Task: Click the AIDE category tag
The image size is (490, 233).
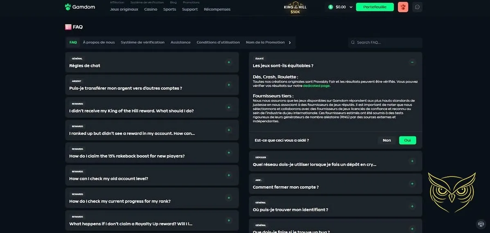Action: tap(258, 180)
